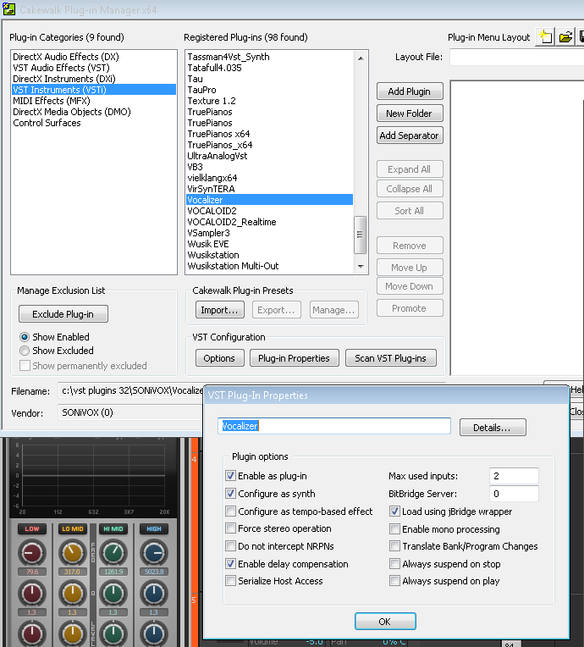Image resolution: width=584 pixels, height=647 pixels.
Task: Confirm with OK in VST Plug-In Properties
Action: coord(385,622)
